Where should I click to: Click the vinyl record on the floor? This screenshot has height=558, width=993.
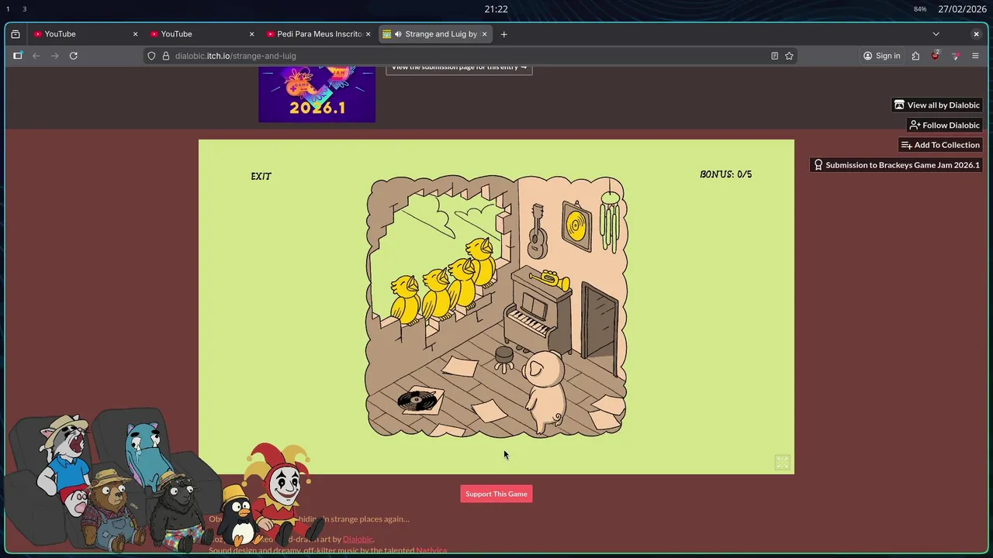417,401
